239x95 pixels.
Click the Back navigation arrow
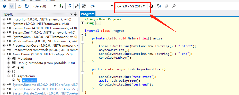tap(4, 6)
